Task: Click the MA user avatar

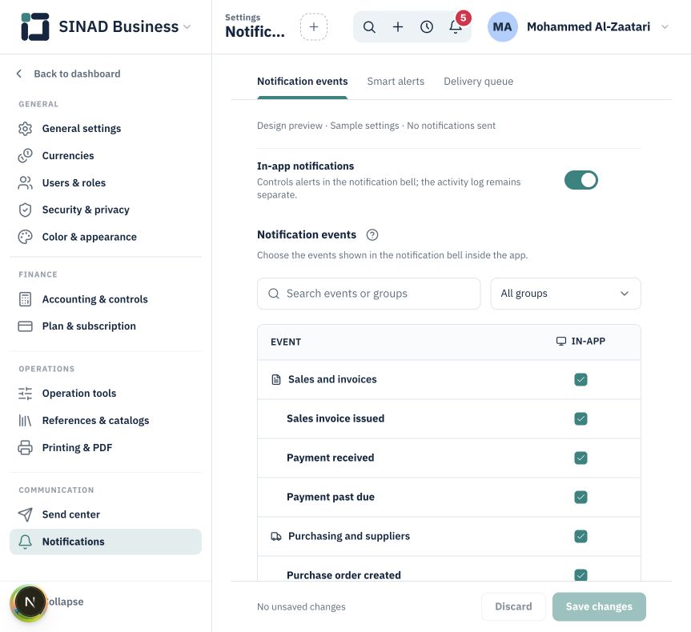Action: (x=502, y=27)
